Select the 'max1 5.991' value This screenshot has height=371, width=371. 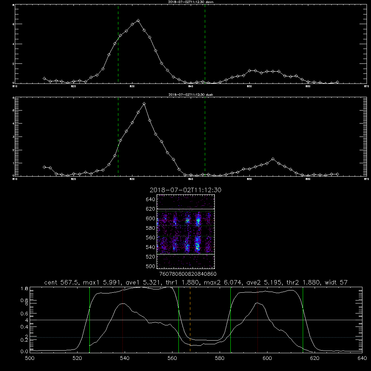click(x=102, y=282)
